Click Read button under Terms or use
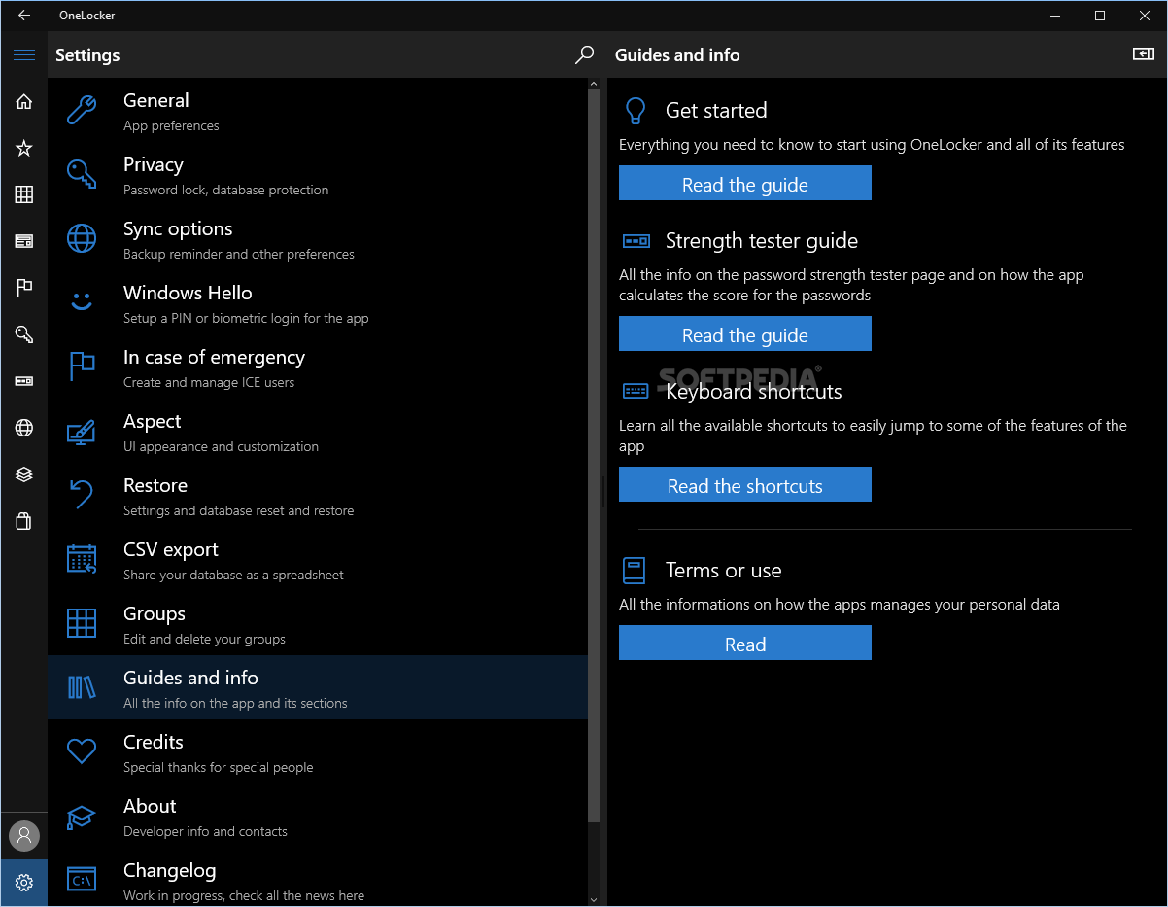Image resolution: width=1168 pixels, height=907 pixels. (x=745, y=643)
